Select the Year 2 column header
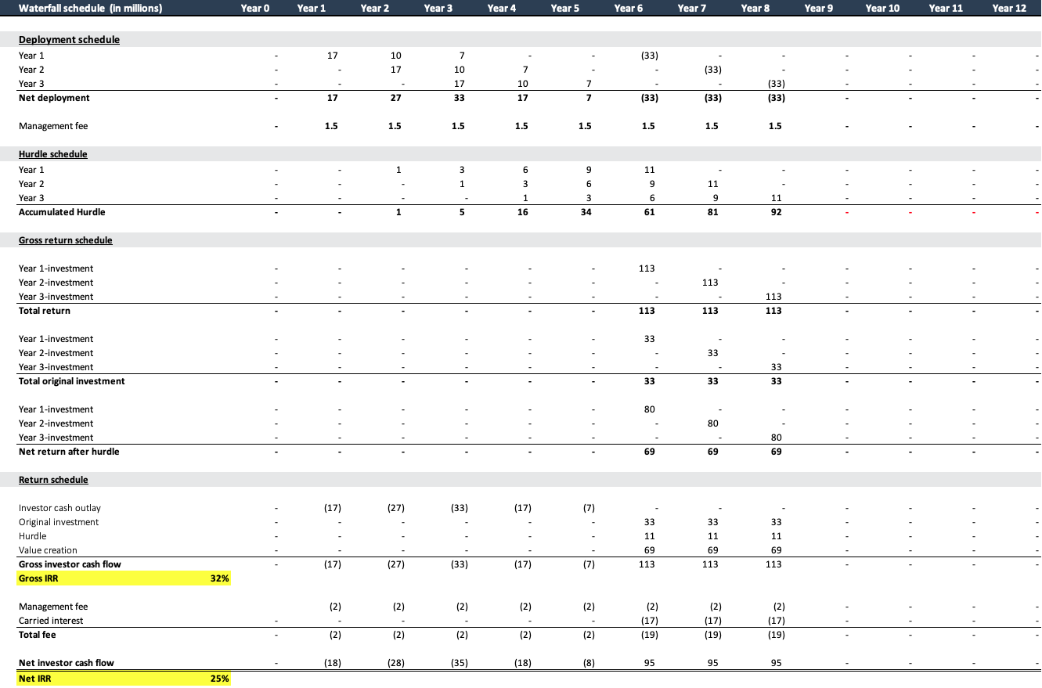The image size is (1042, 688). [375, 9]
